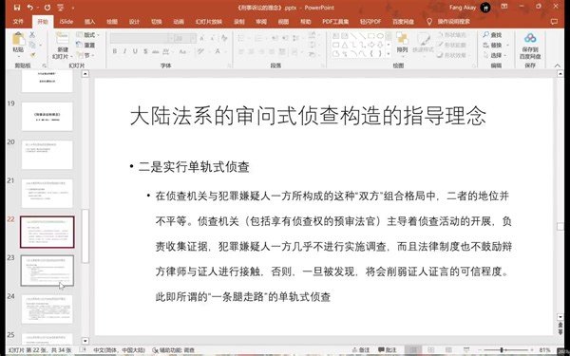The image size is (570, 356).
Task: Center text in paragraph group
Action: pyautogui.click(x=251, y=52)
